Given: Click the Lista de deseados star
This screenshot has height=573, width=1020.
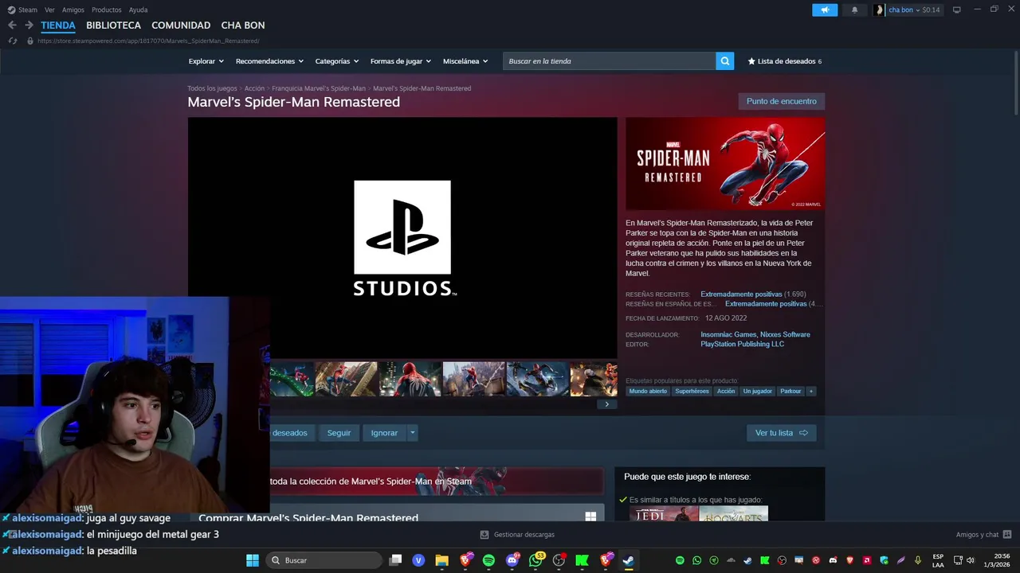Looking at the screenshot, I should [x=751, y=61].
